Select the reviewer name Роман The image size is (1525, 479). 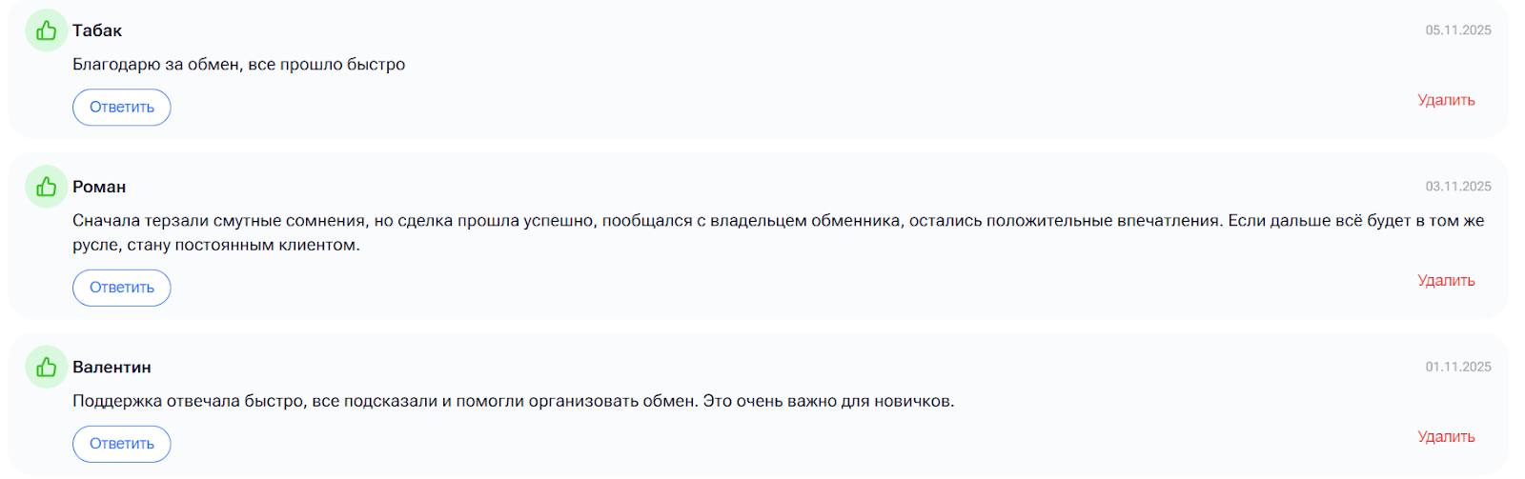pyautogui.click(x=99, y=187)
